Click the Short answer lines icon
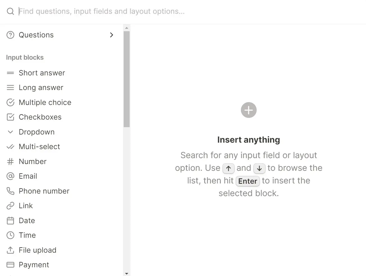The image size is (366, 276). coord(10,73)
